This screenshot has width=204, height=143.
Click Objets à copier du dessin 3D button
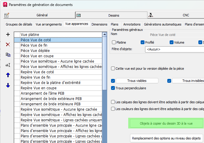167,123
